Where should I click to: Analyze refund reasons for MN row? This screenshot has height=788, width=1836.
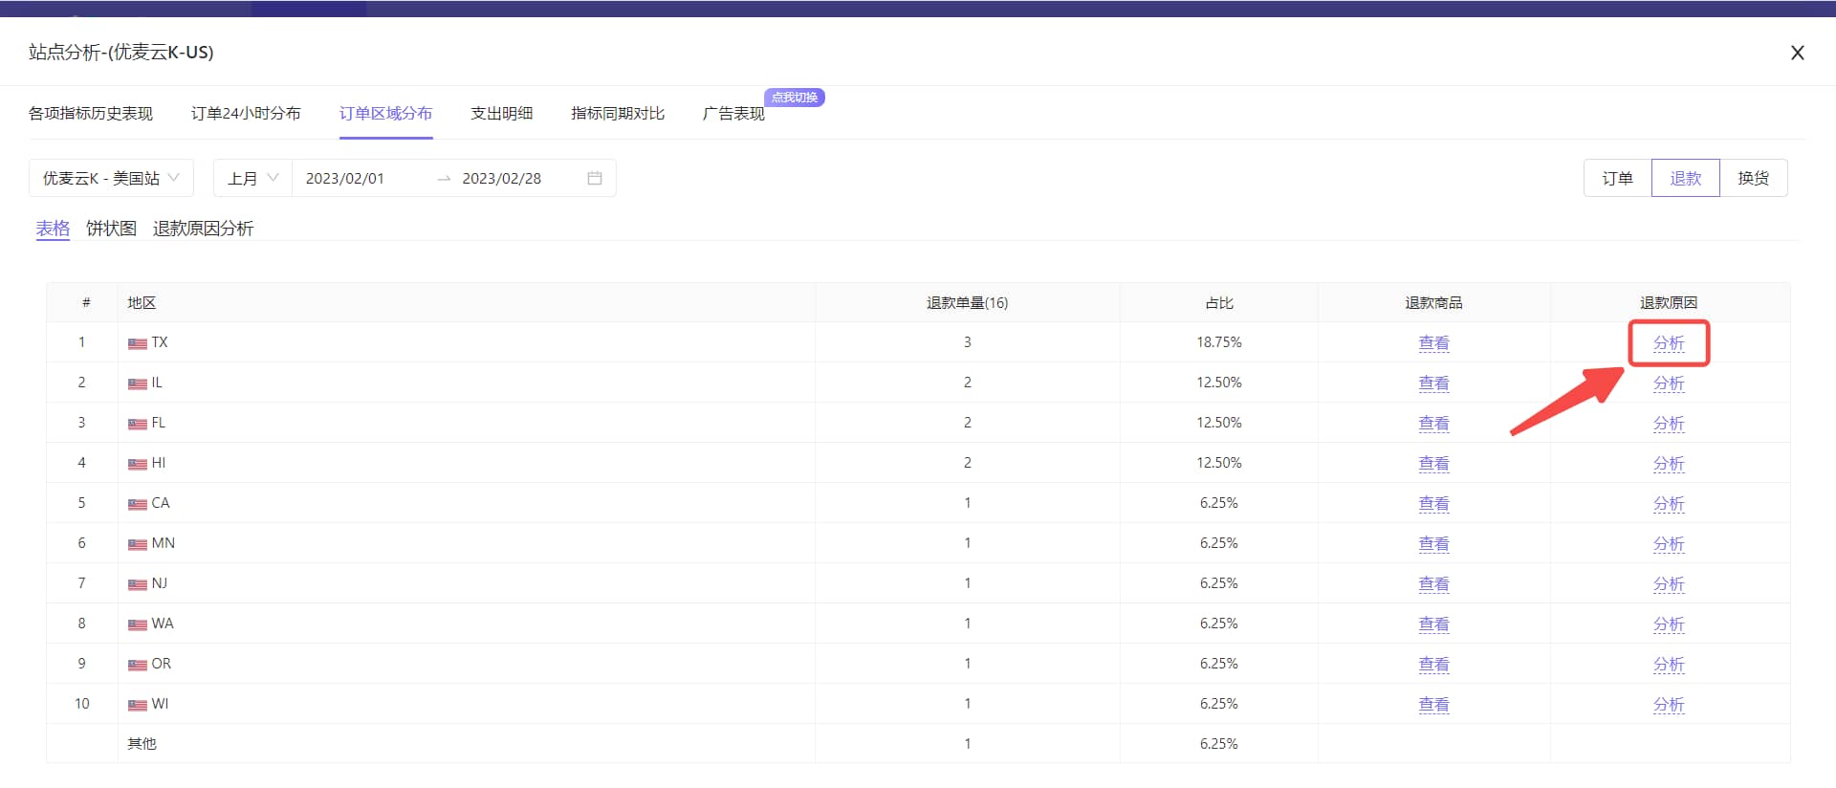pyautogui.click(x=1669, y=543)
